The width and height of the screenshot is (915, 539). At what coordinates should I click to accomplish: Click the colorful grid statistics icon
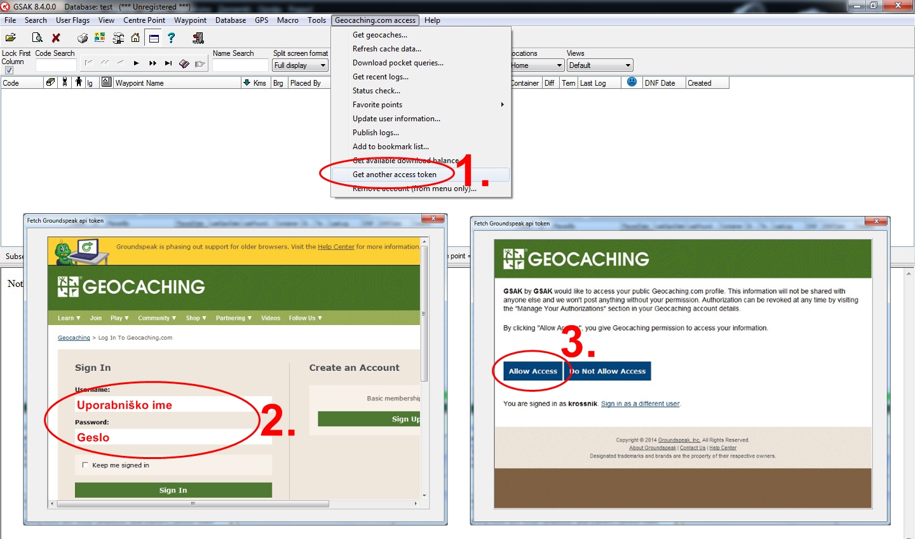(100, 38)
